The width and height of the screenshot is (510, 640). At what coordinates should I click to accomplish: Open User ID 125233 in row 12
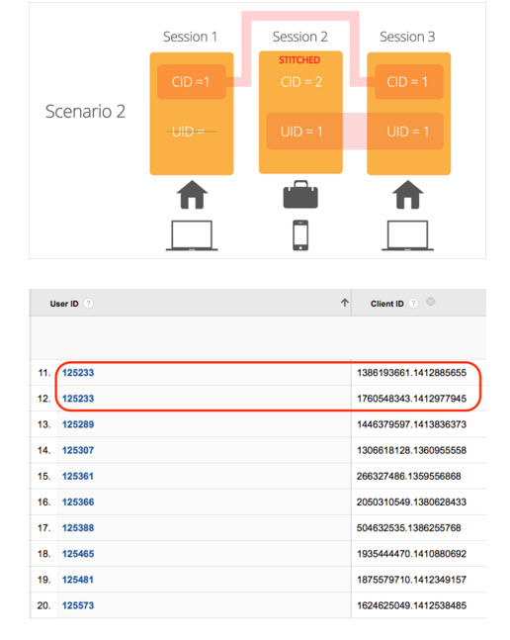(78, 399)
